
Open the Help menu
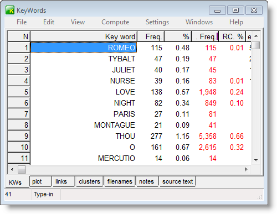coord(236,22)
